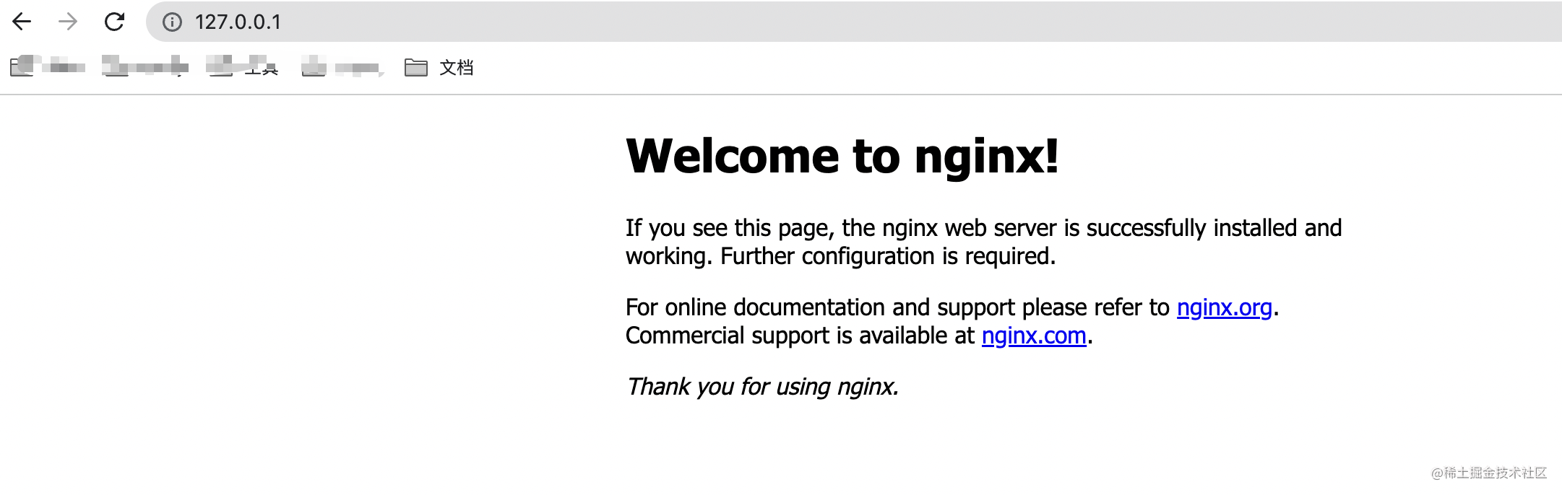
Task: Open the bookmark folder ending in 工具
Action: pos(243,67)
